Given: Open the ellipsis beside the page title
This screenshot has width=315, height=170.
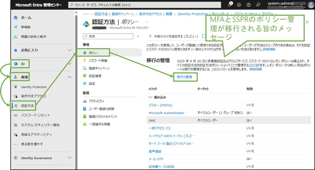Looking at the screenshot, I should 146,22.
